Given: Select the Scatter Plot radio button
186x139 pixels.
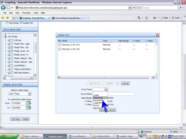Looking at the screenshot, I should point(21,23).
